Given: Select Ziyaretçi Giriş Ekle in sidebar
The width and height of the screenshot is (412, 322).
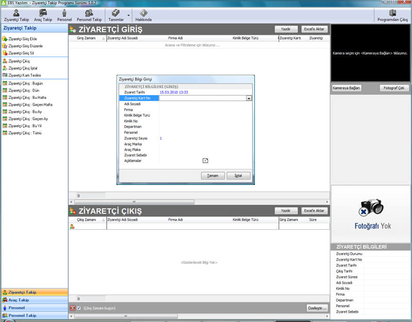Looking at the screenshot, I should pos(22,39).
